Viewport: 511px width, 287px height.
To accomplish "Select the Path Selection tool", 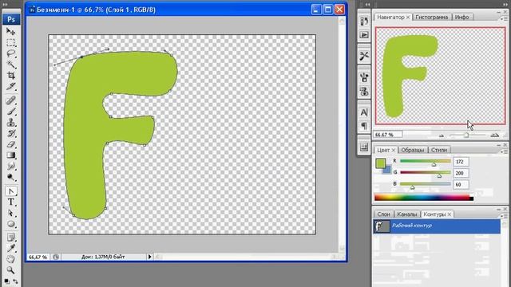I will [x=10, y=213].
